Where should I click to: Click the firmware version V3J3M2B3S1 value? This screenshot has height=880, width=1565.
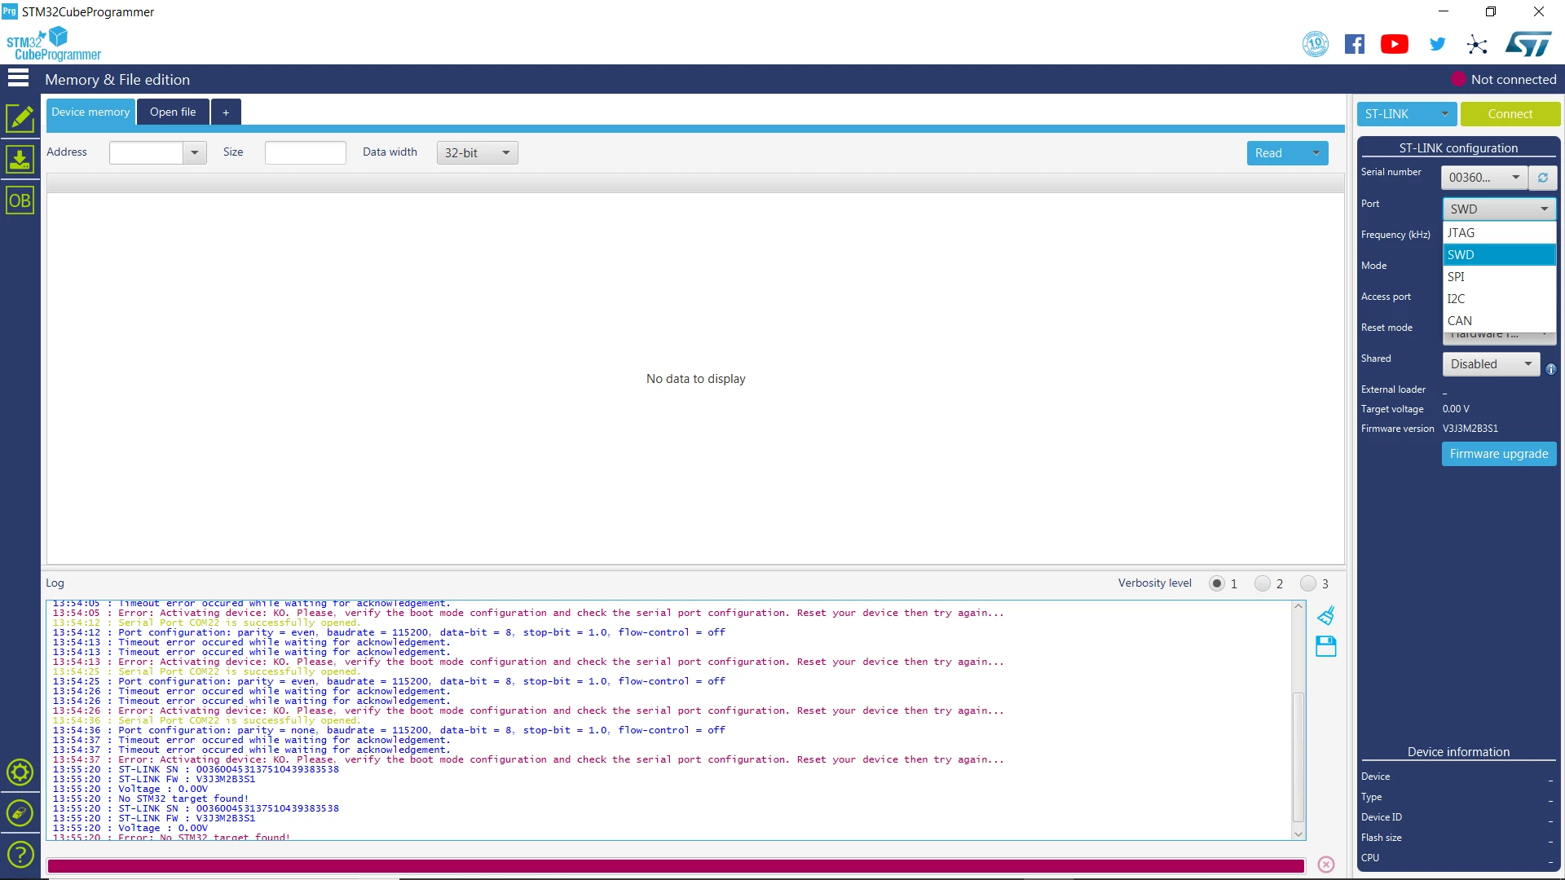pyautogui.click(x=1470, y=429)
